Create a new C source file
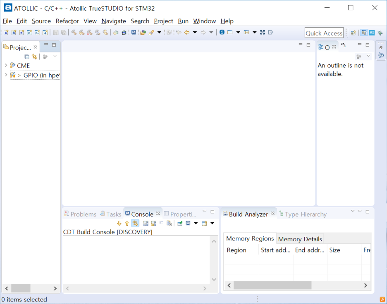387x304 pixels. point(6,32)
